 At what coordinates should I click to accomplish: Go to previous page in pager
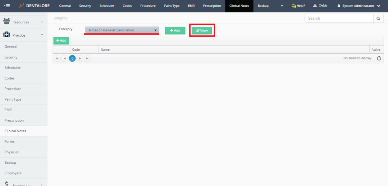[64, 58]
